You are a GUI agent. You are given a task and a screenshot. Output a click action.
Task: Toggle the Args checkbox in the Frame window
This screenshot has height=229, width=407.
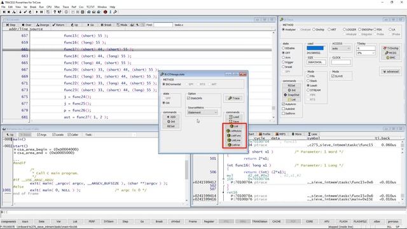pyautogui.click(x=42, y=135)
